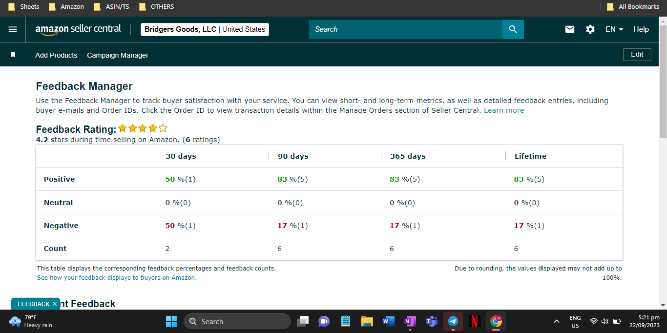Open the mail messages icon
The image size is (667, 333).
click(570, 29)
